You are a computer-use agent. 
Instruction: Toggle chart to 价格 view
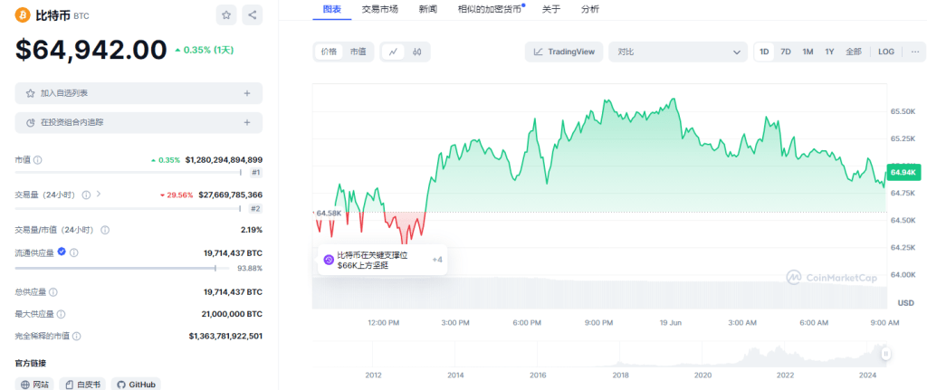click(328, 52)
